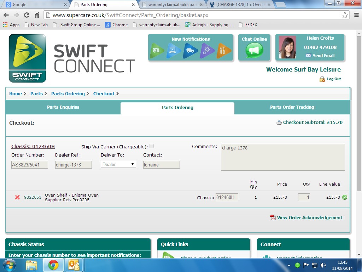Click the green check beside line value

point(344,197)
